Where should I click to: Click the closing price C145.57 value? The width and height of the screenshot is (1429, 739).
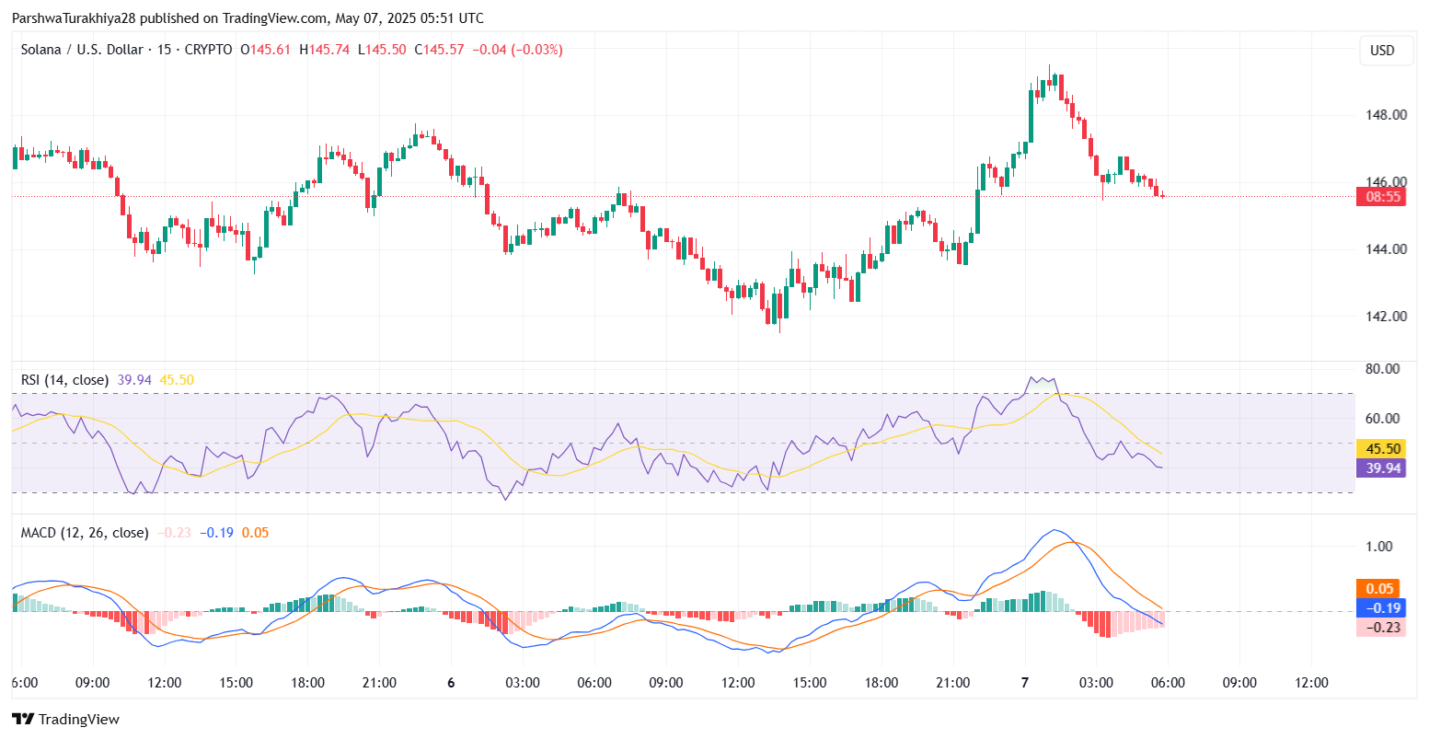click(440, 50)
